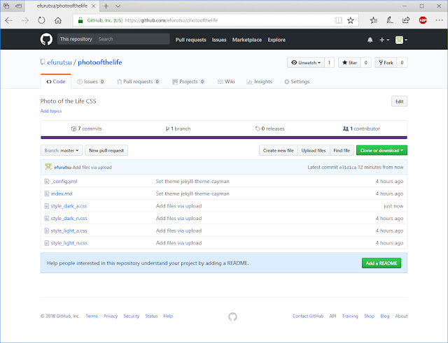
Task: Click the green Add a README button
Action: [x=381, y=263]
